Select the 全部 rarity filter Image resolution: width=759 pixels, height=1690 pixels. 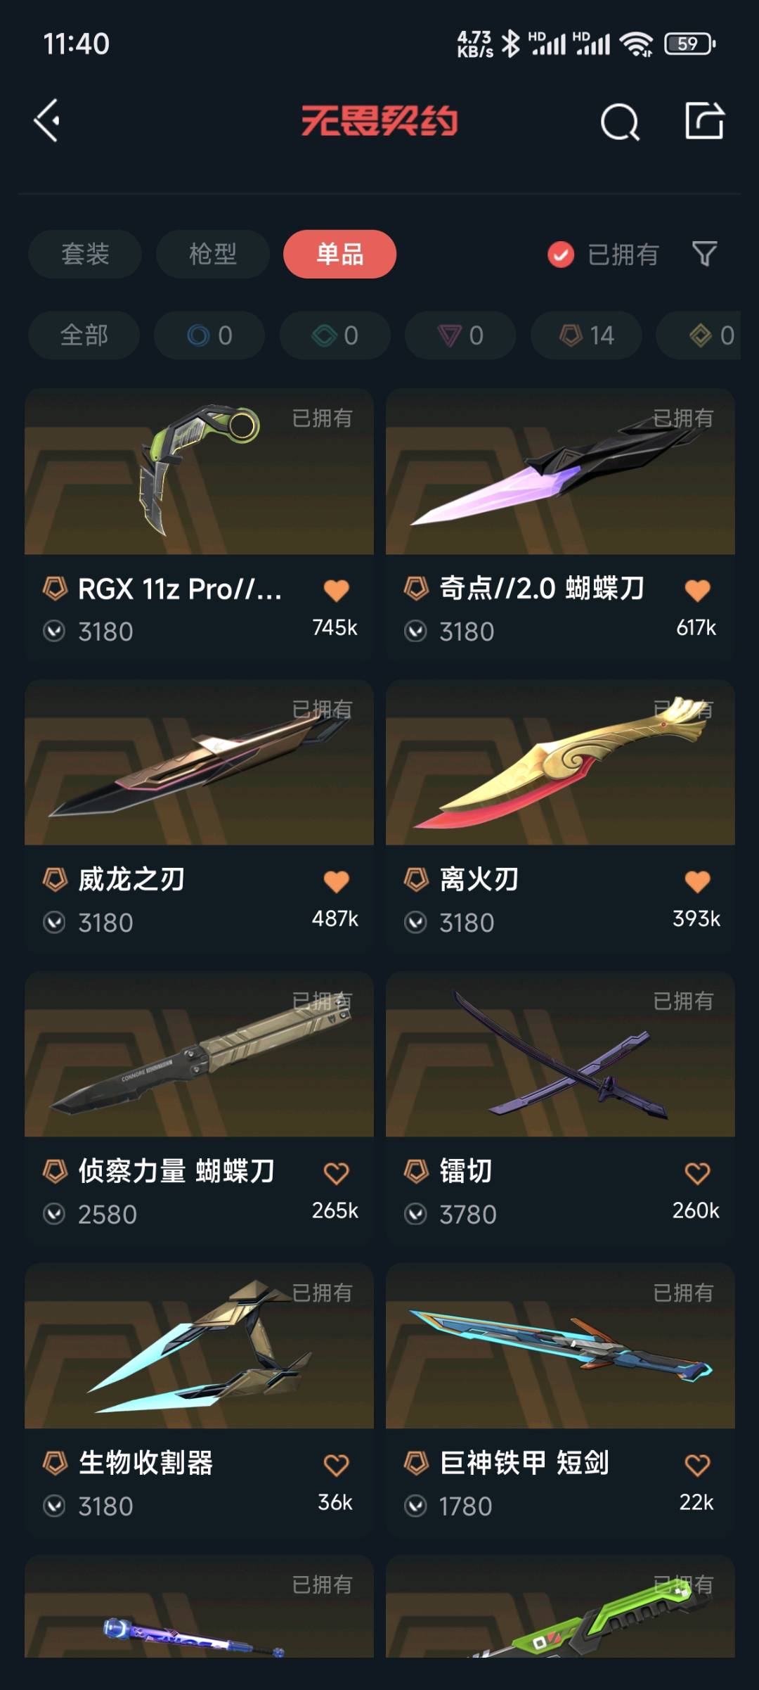point(84,335)
